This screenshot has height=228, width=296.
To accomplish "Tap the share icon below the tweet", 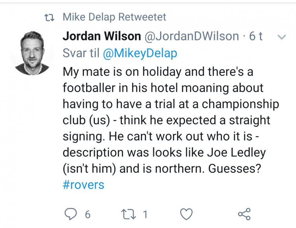I will pos(244,214).
